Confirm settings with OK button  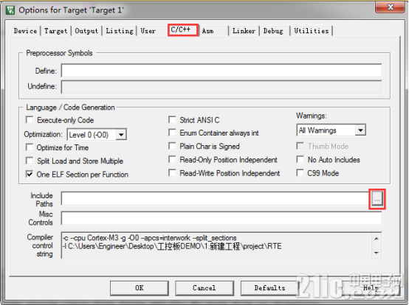point(140,288)
